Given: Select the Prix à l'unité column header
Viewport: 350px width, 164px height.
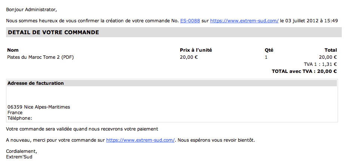Looking at the screenshot, I should tap(196, 50).
